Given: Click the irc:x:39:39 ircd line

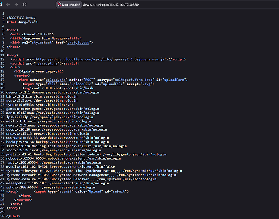Looking at the screenshot, I should click(x=54, y=150).
